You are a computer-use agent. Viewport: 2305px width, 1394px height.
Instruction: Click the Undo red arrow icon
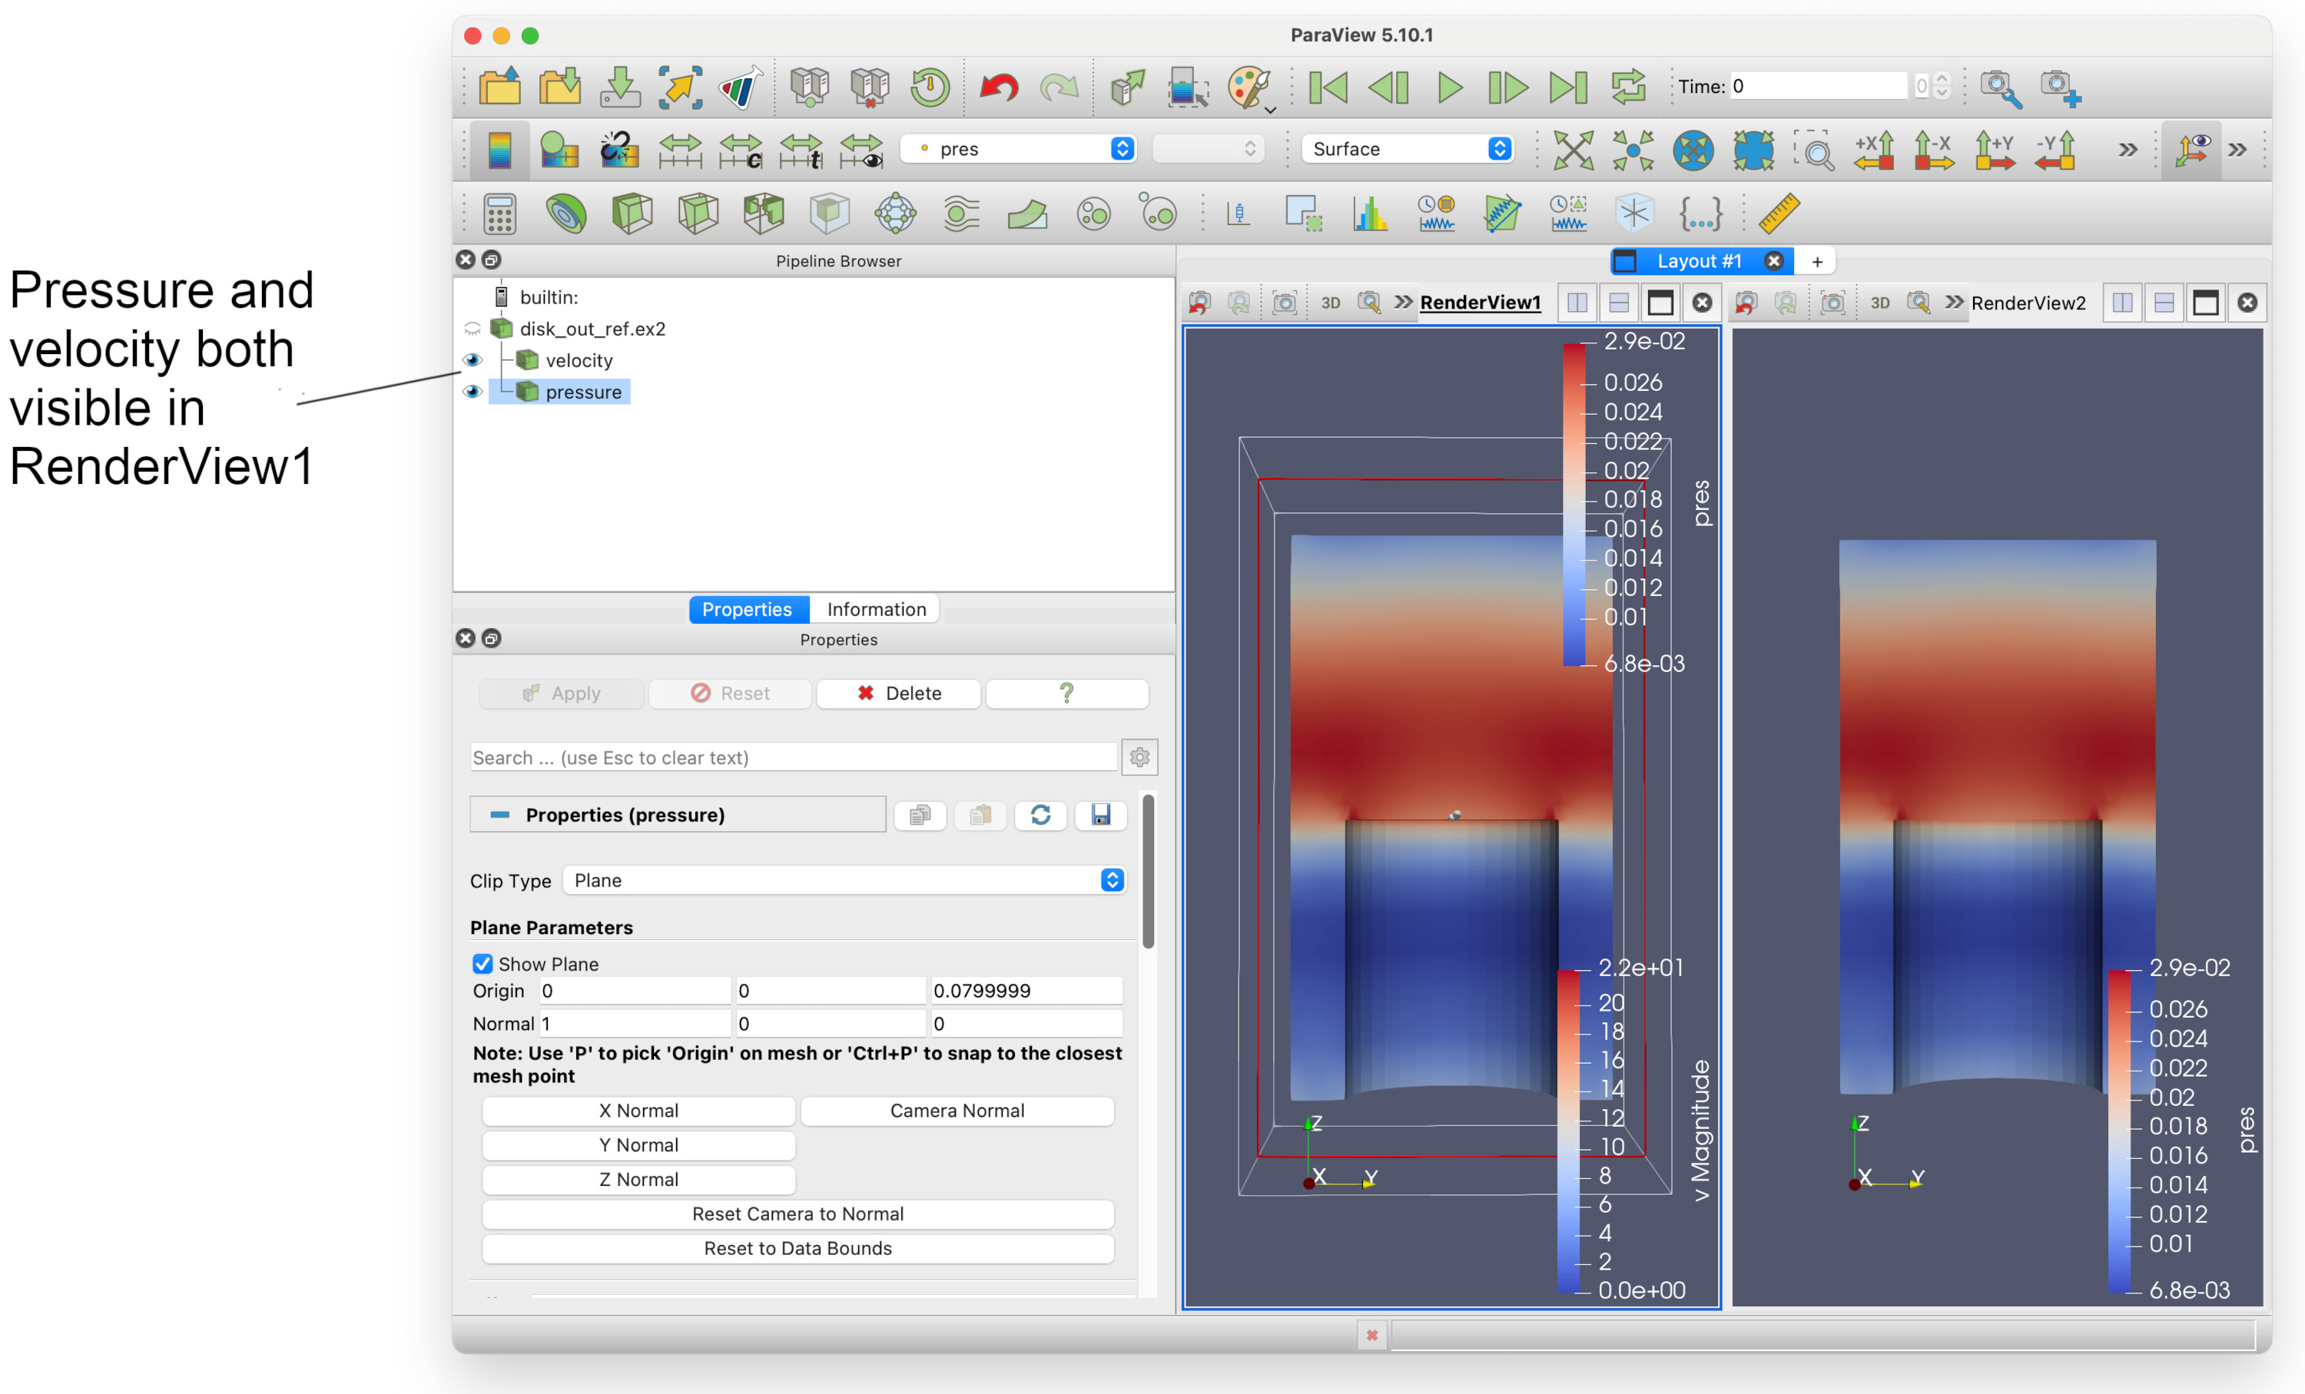tap(998, 88)
